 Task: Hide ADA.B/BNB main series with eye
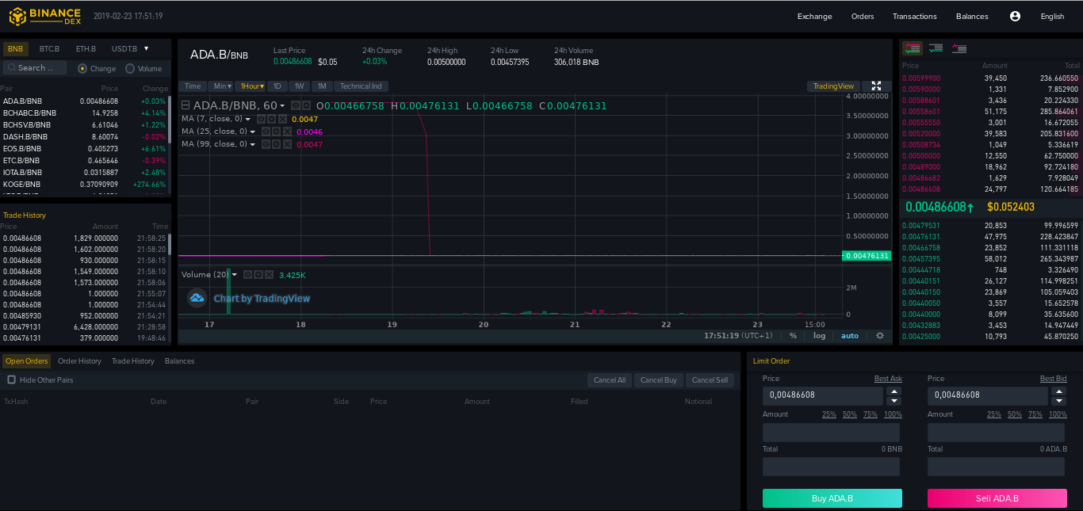(295, 105)
